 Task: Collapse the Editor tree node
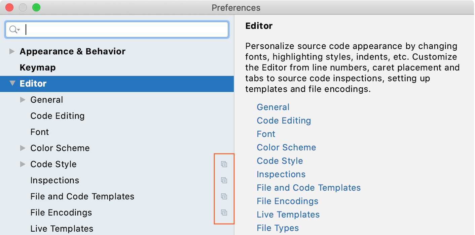(x=12, y=84)
